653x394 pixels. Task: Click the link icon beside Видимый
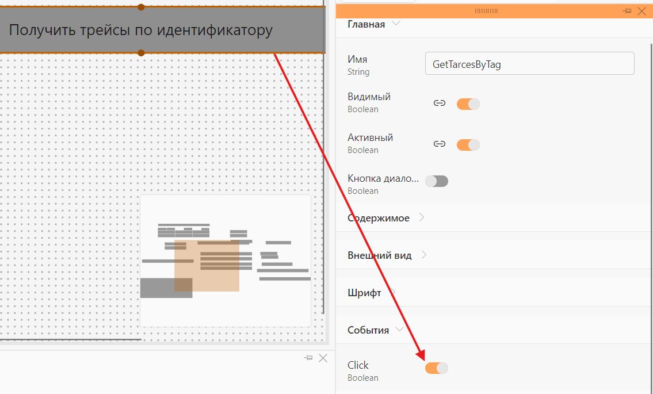click(440, 103)
